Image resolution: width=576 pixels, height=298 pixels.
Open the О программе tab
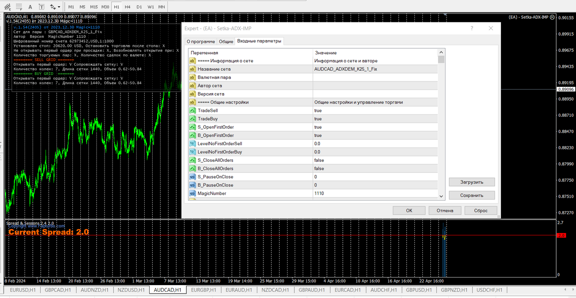[x=200, y=41]
